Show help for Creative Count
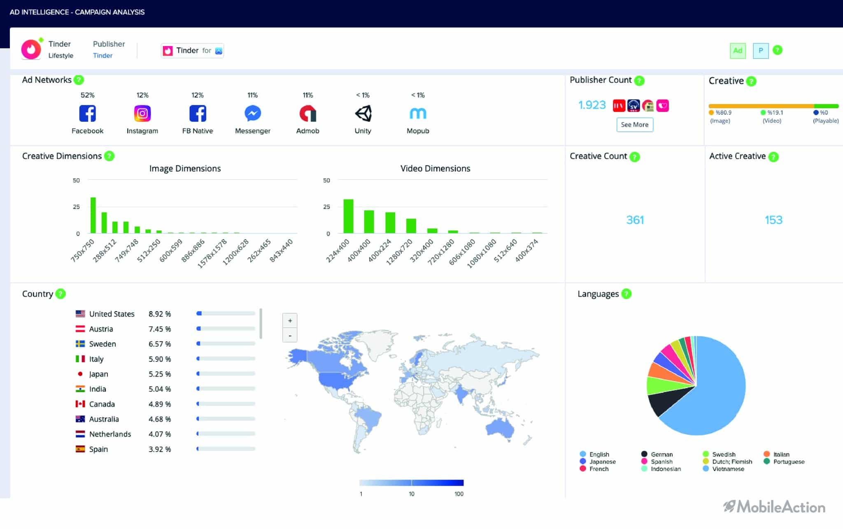 point(635,157)
